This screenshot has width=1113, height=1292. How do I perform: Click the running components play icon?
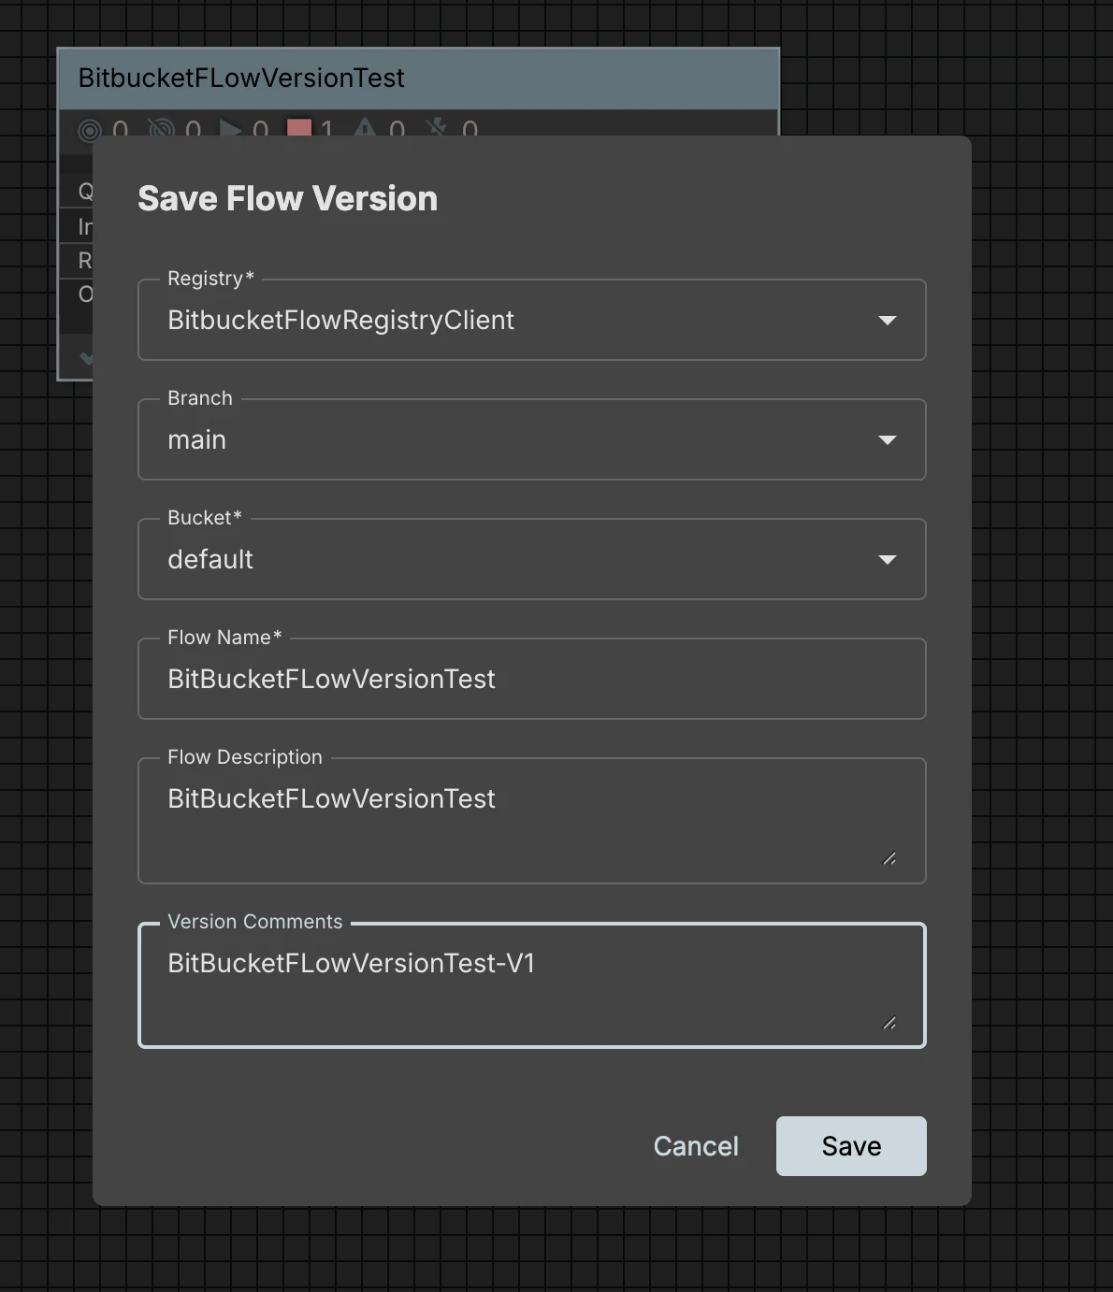pyautogui.click(x=230, y=127)
